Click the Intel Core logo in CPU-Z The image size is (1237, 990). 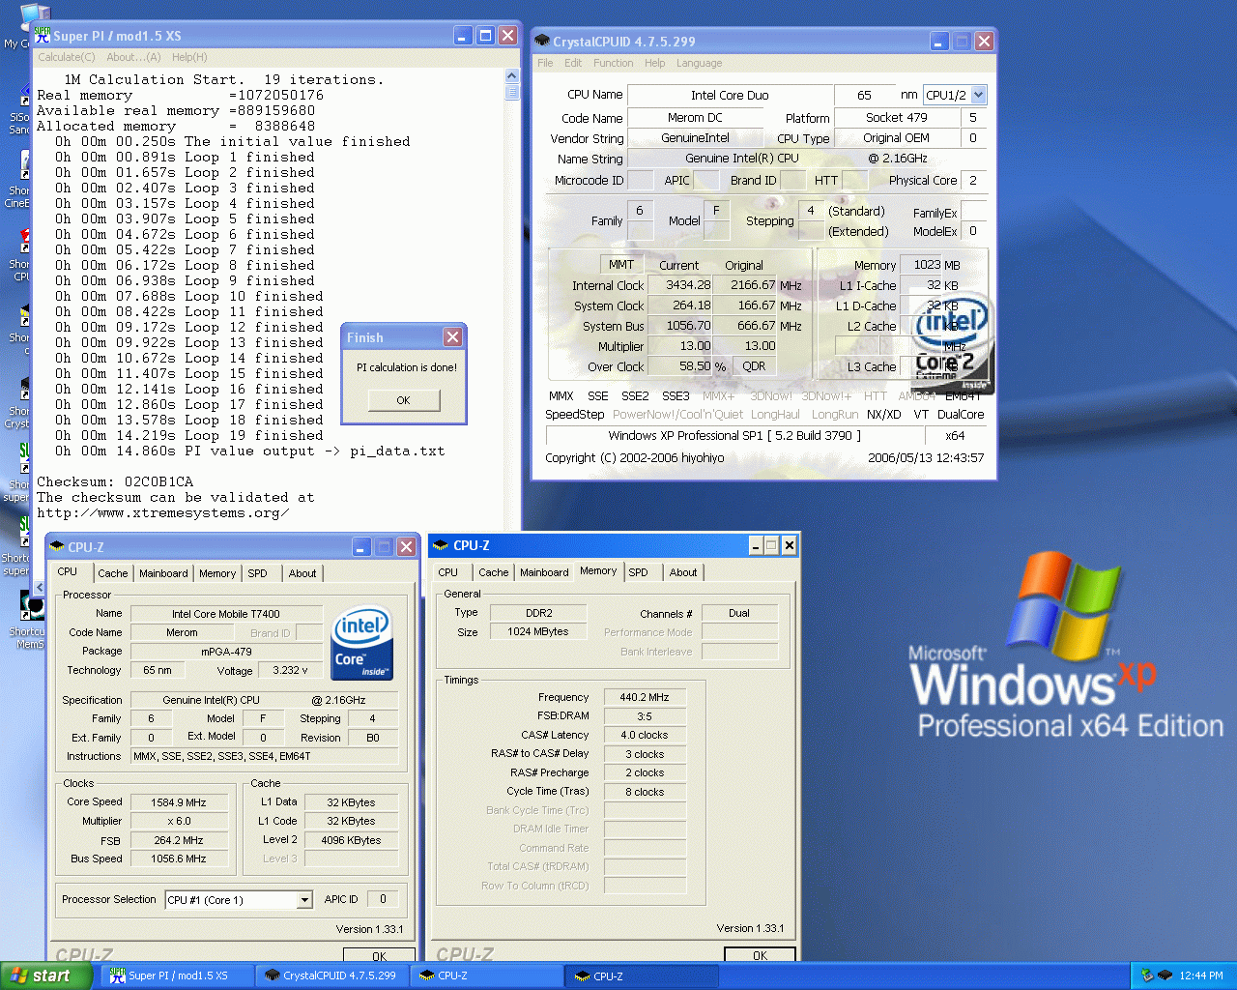click(361, 642)
